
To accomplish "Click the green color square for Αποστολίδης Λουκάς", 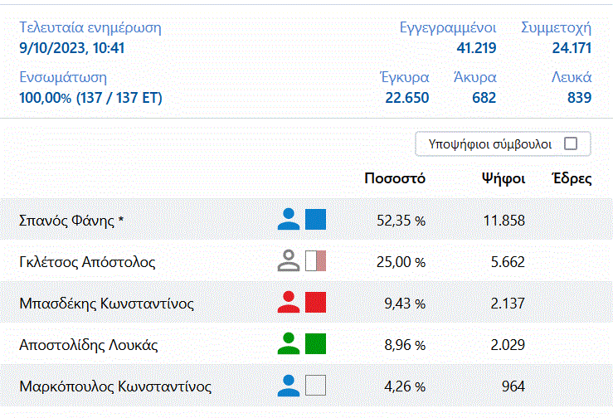I will pos(315,344).
